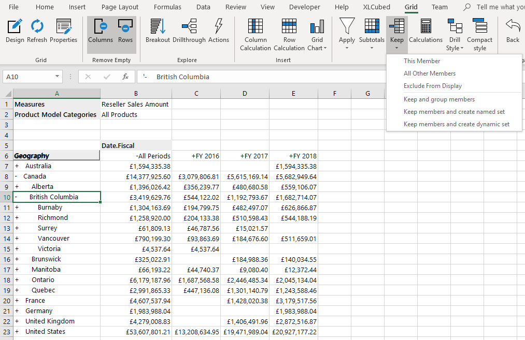Collapse the British Columbia member
This screenshot has height=340, width=525.
[16, 197]
